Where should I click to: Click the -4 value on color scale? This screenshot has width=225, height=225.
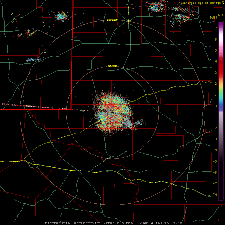point(215,150)
